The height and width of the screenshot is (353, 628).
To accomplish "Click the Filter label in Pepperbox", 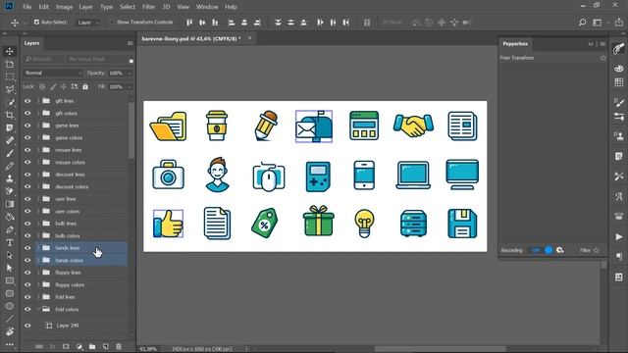I will 585,250.
